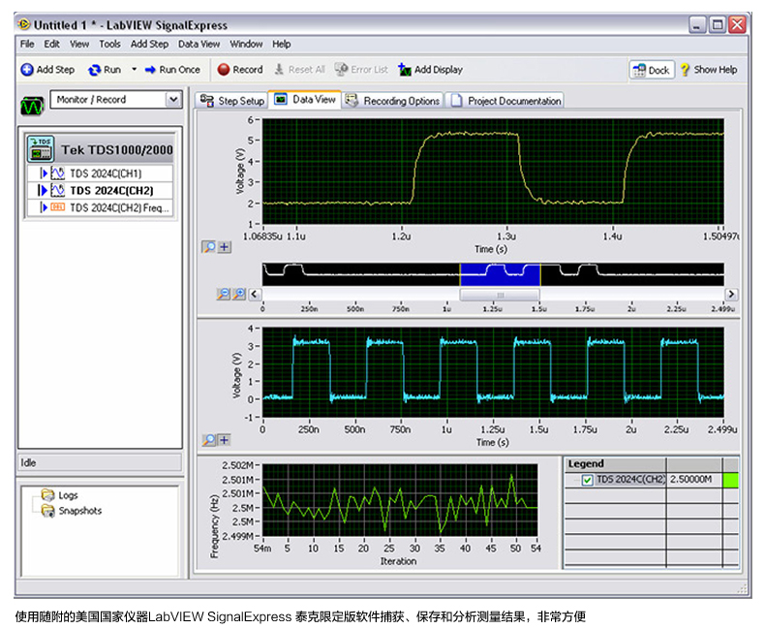765x629 pixels.
Task: Toggle the CH1 output arrow indicator
Action: click(x=44, y=173)
